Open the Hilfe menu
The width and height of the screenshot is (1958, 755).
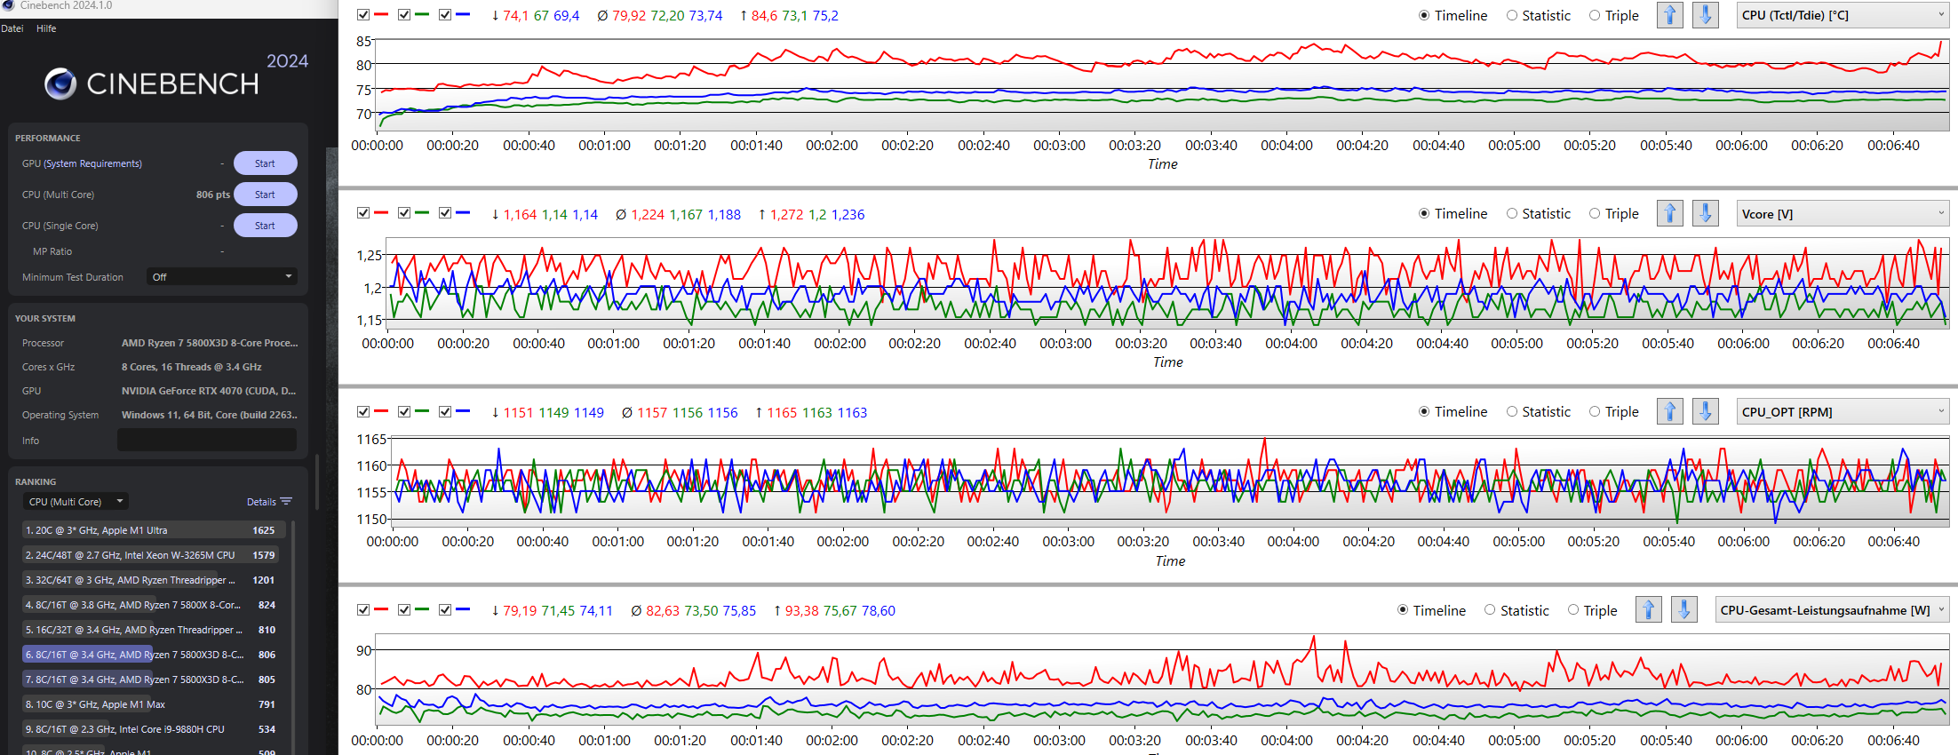[46, 28]
